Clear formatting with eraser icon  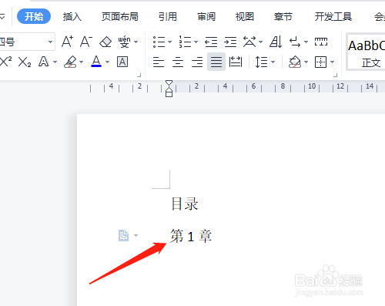[x=105, y=42]
